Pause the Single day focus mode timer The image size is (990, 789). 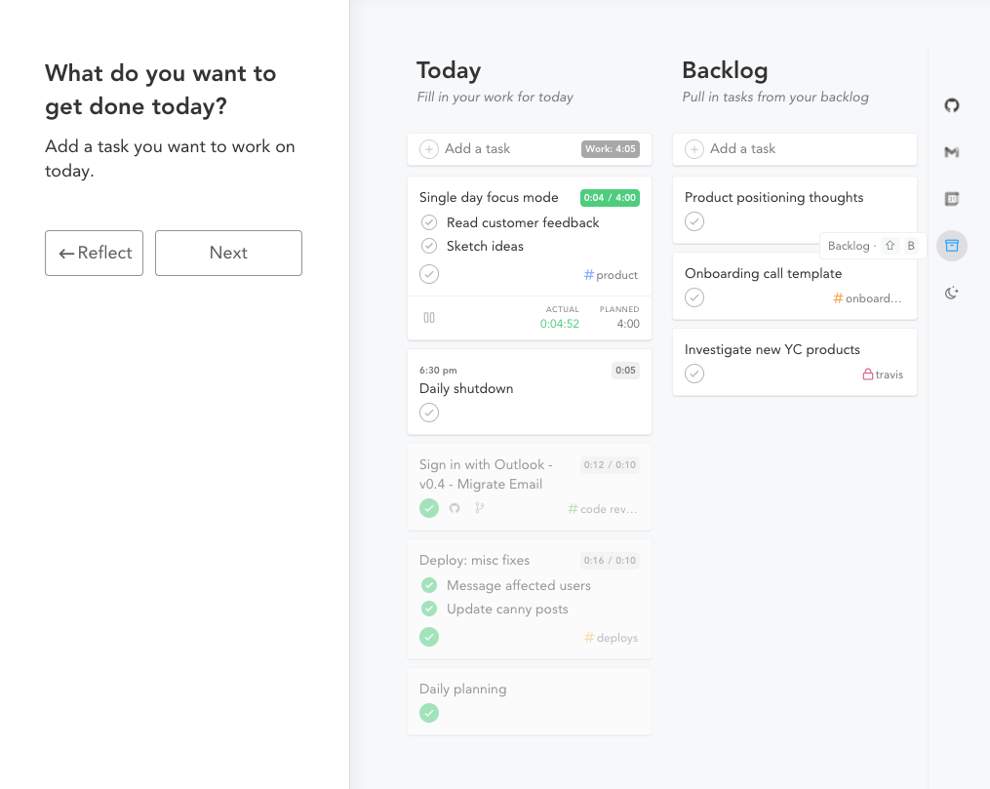(429, 317)
